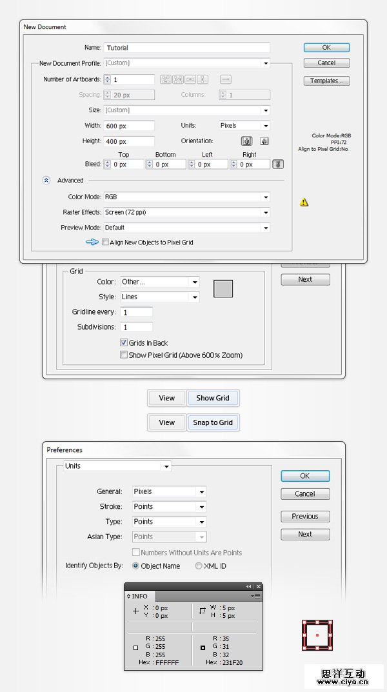Viewport: 387px width, 692px height.
Task: Click OK in the New Document dialog
Action: (x=326, y=48)
